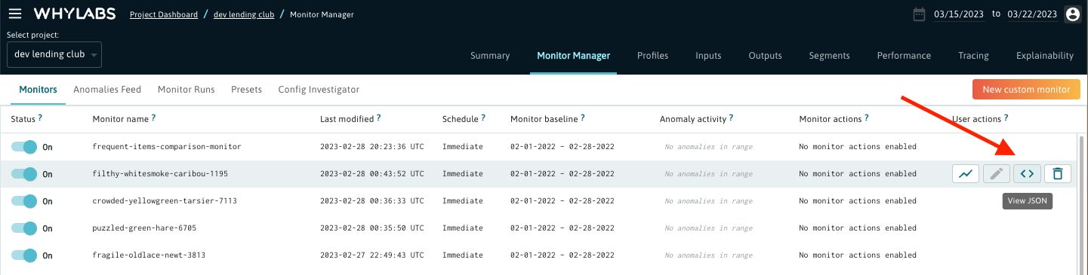The image size is (1088, 275).
Task: Open the Anomalies Feed sub-tab
Action: [107, 90]
